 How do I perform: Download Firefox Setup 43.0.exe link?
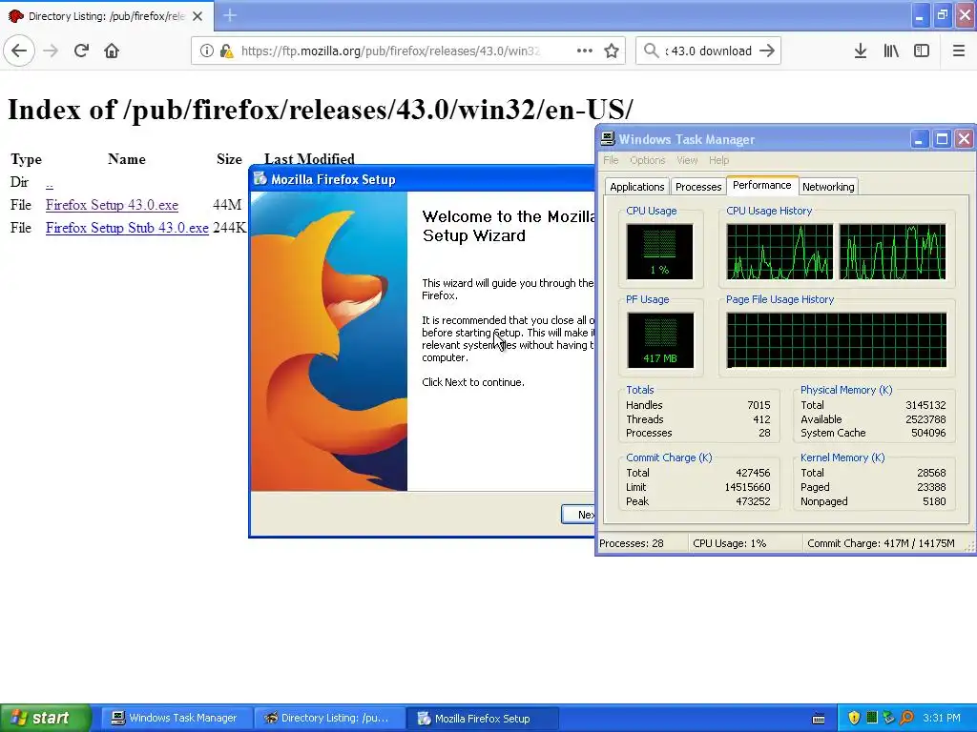coord(113,205)
